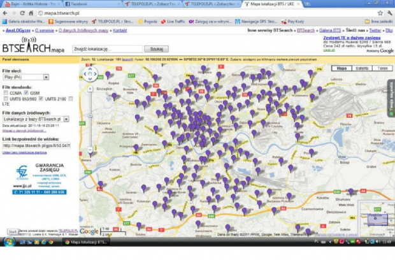Click the Start button at page bottom
Image resolution: width=395 pixels, height=260 pixels.
12,232
